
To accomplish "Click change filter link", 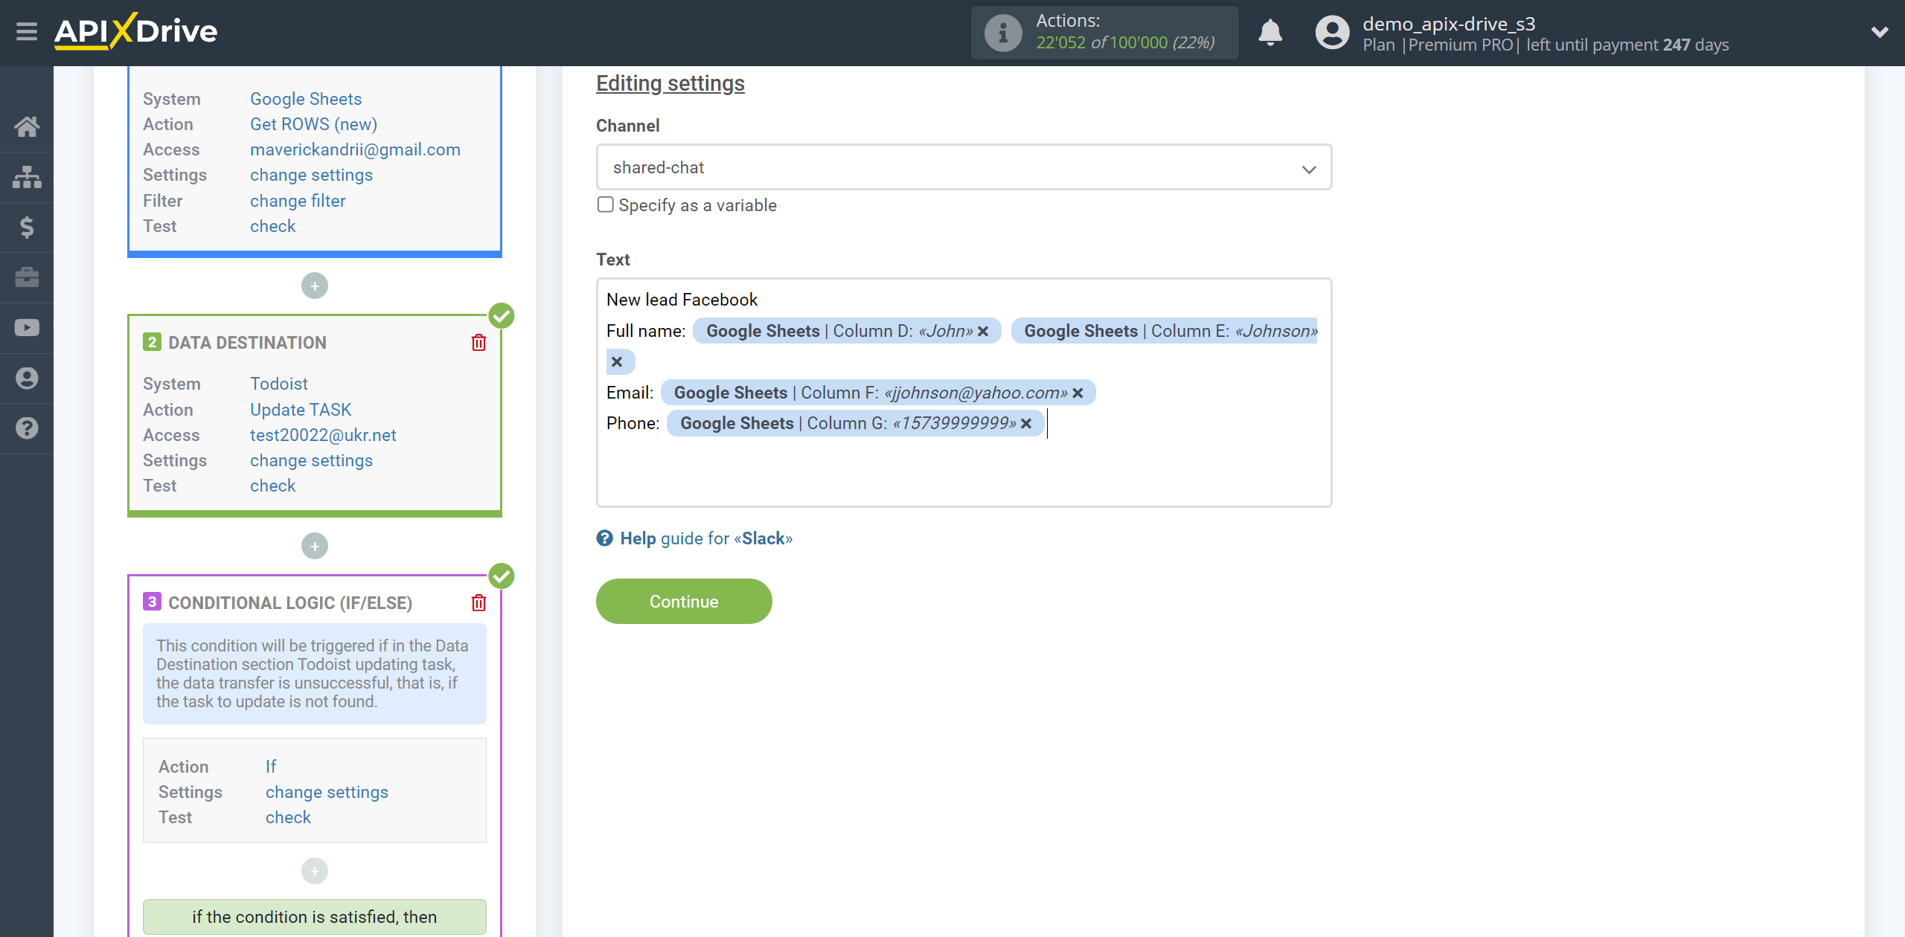I will [x=298, y=201].
